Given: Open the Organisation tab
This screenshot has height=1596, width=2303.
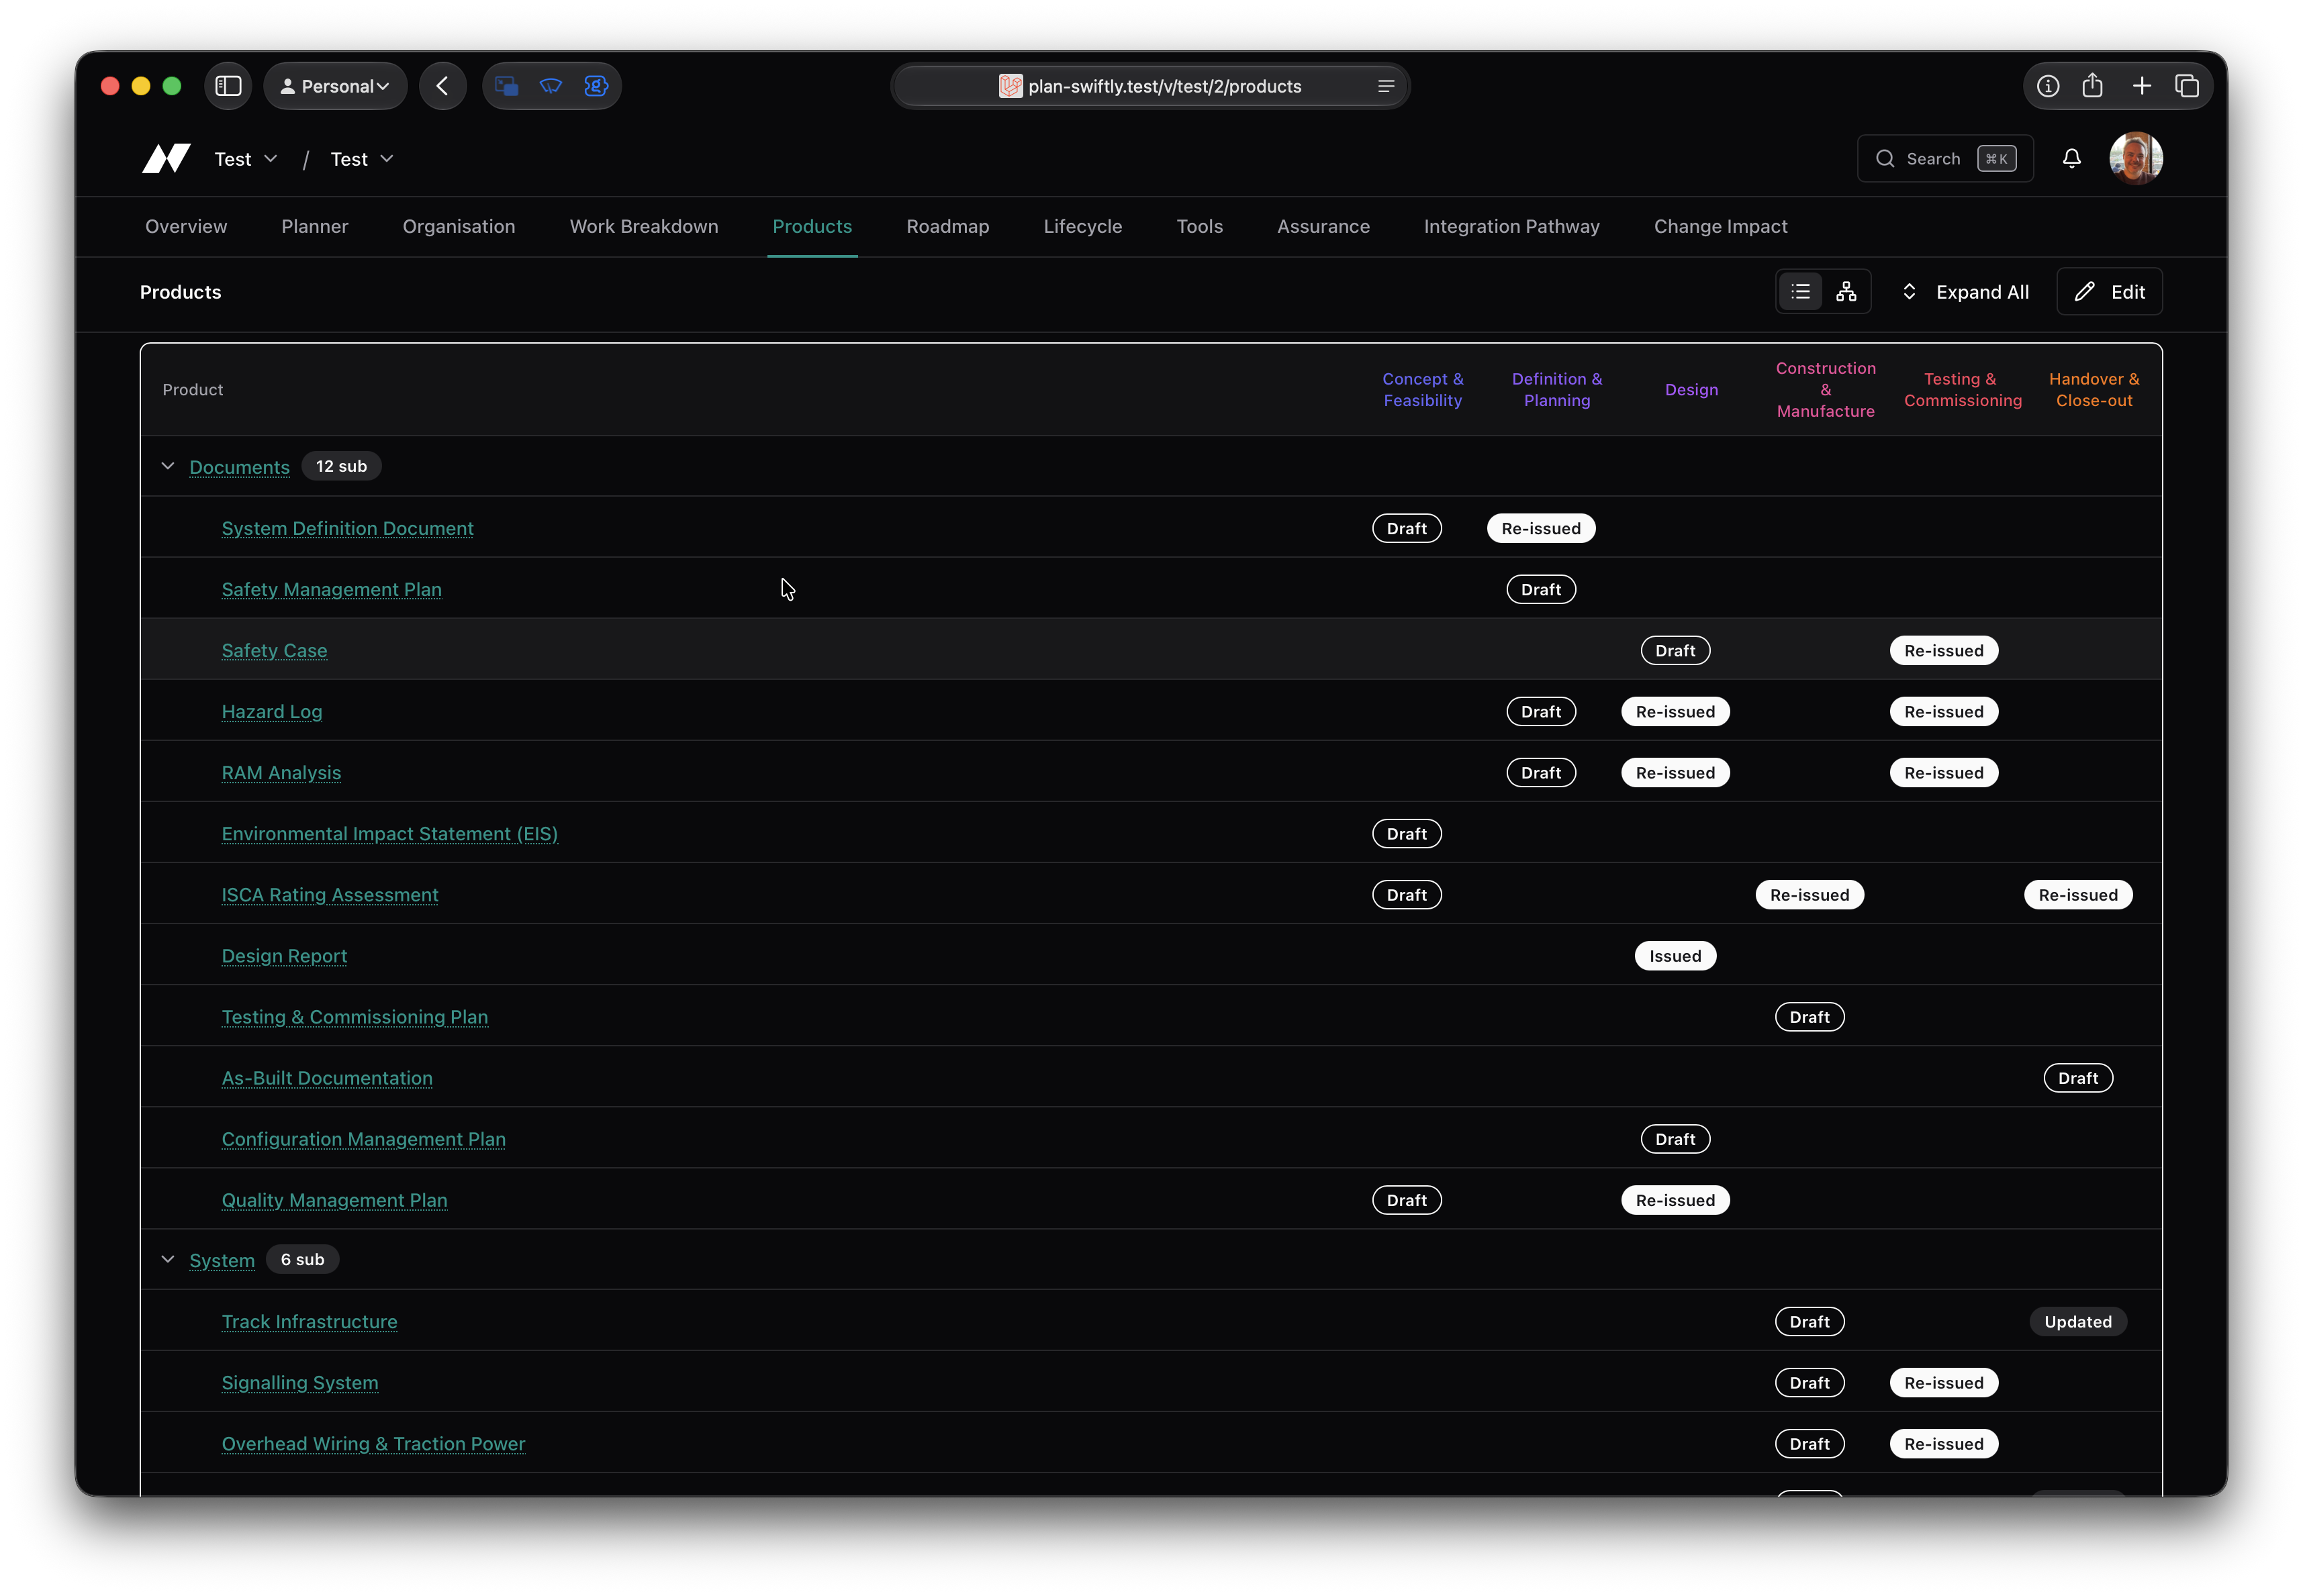Looking at the screenshot, I should (x=459, y=227).
